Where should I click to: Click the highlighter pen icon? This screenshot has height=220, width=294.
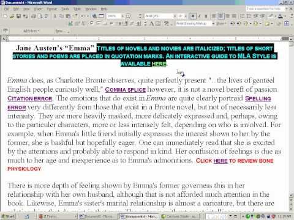[271, 16]
